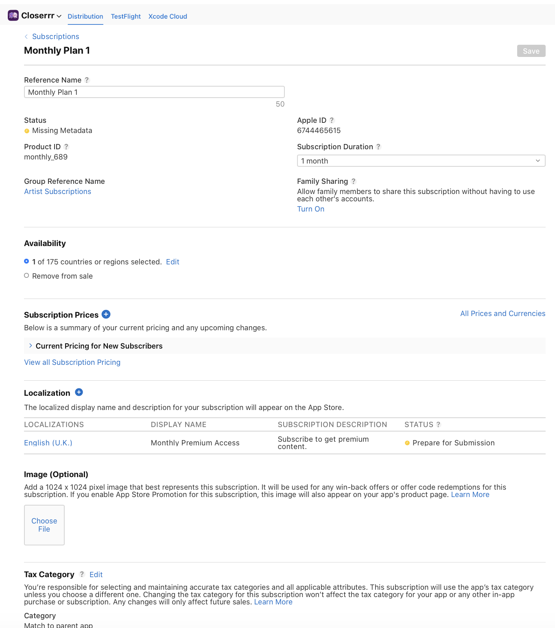This screenshot has width=555, height=628.
Task: Select countries or regions selected radio
Action: point(26,262)
